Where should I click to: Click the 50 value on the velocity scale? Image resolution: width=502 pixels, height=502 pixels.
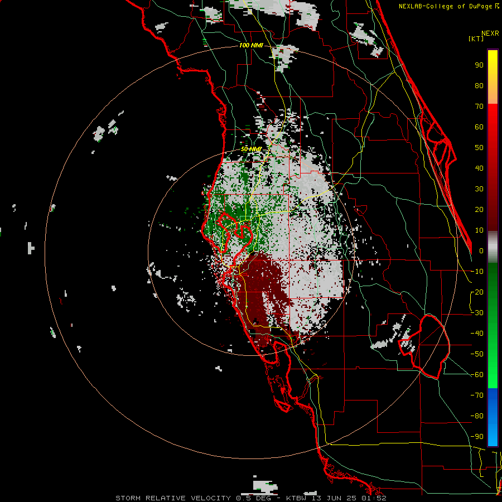pyautogui.click(x=479, y=148)
